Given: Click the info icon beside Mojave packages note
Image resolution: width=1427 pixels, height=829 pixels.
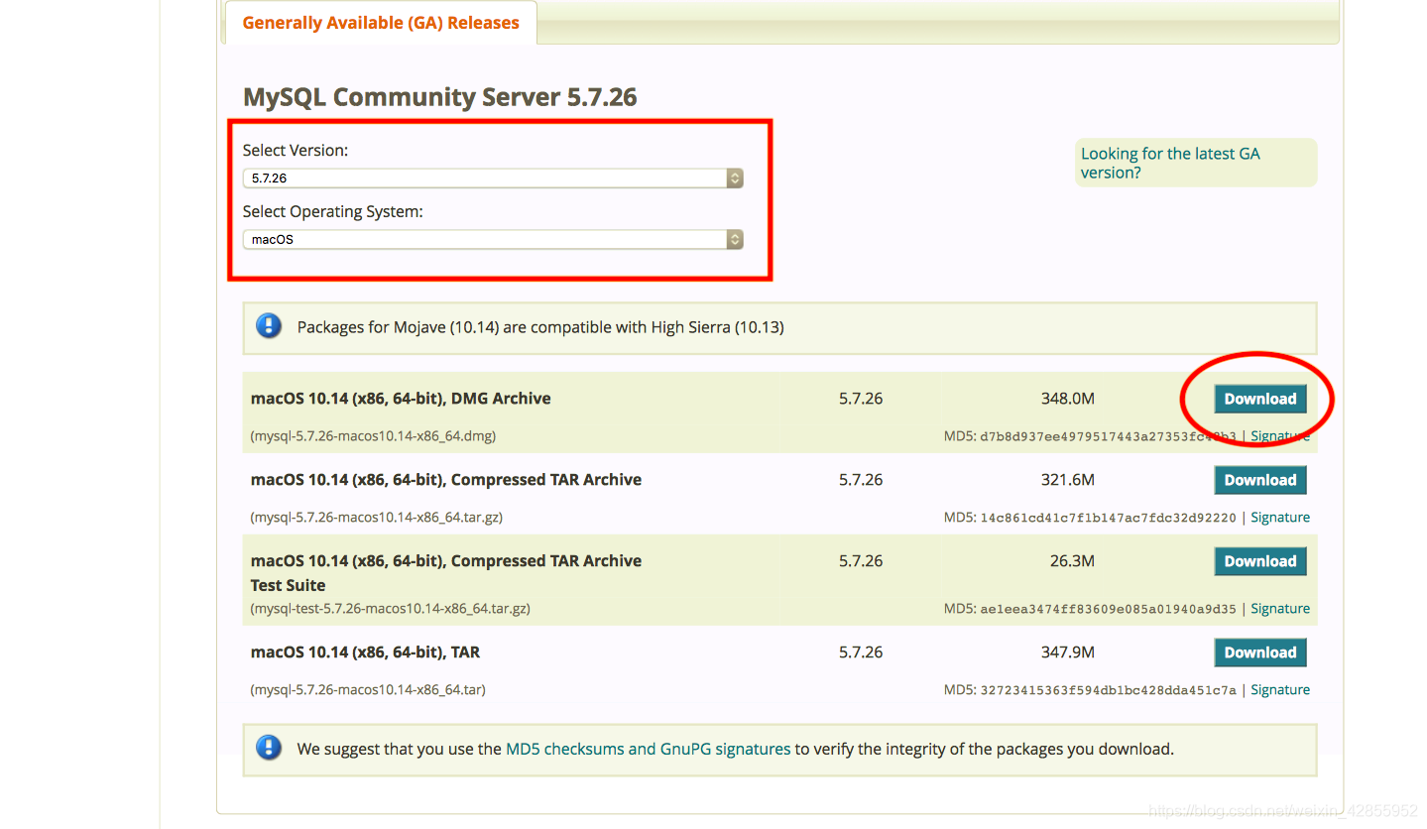Looking at the screenshot, I should click(269, 326).
